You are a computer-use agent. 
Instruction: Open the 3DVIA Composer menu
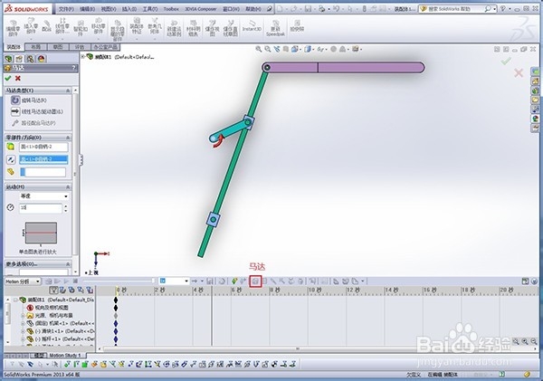coord(201,9)
